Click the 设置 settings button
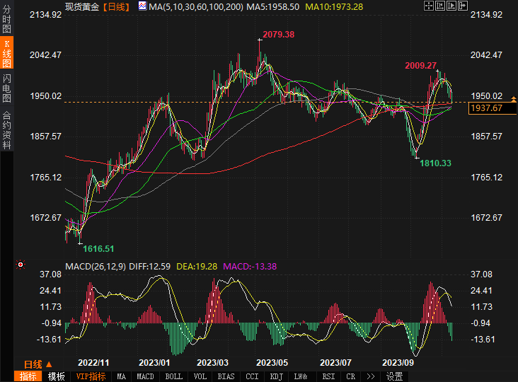The width and height of the screenshot is (518, 382). (x=395, y=376)
